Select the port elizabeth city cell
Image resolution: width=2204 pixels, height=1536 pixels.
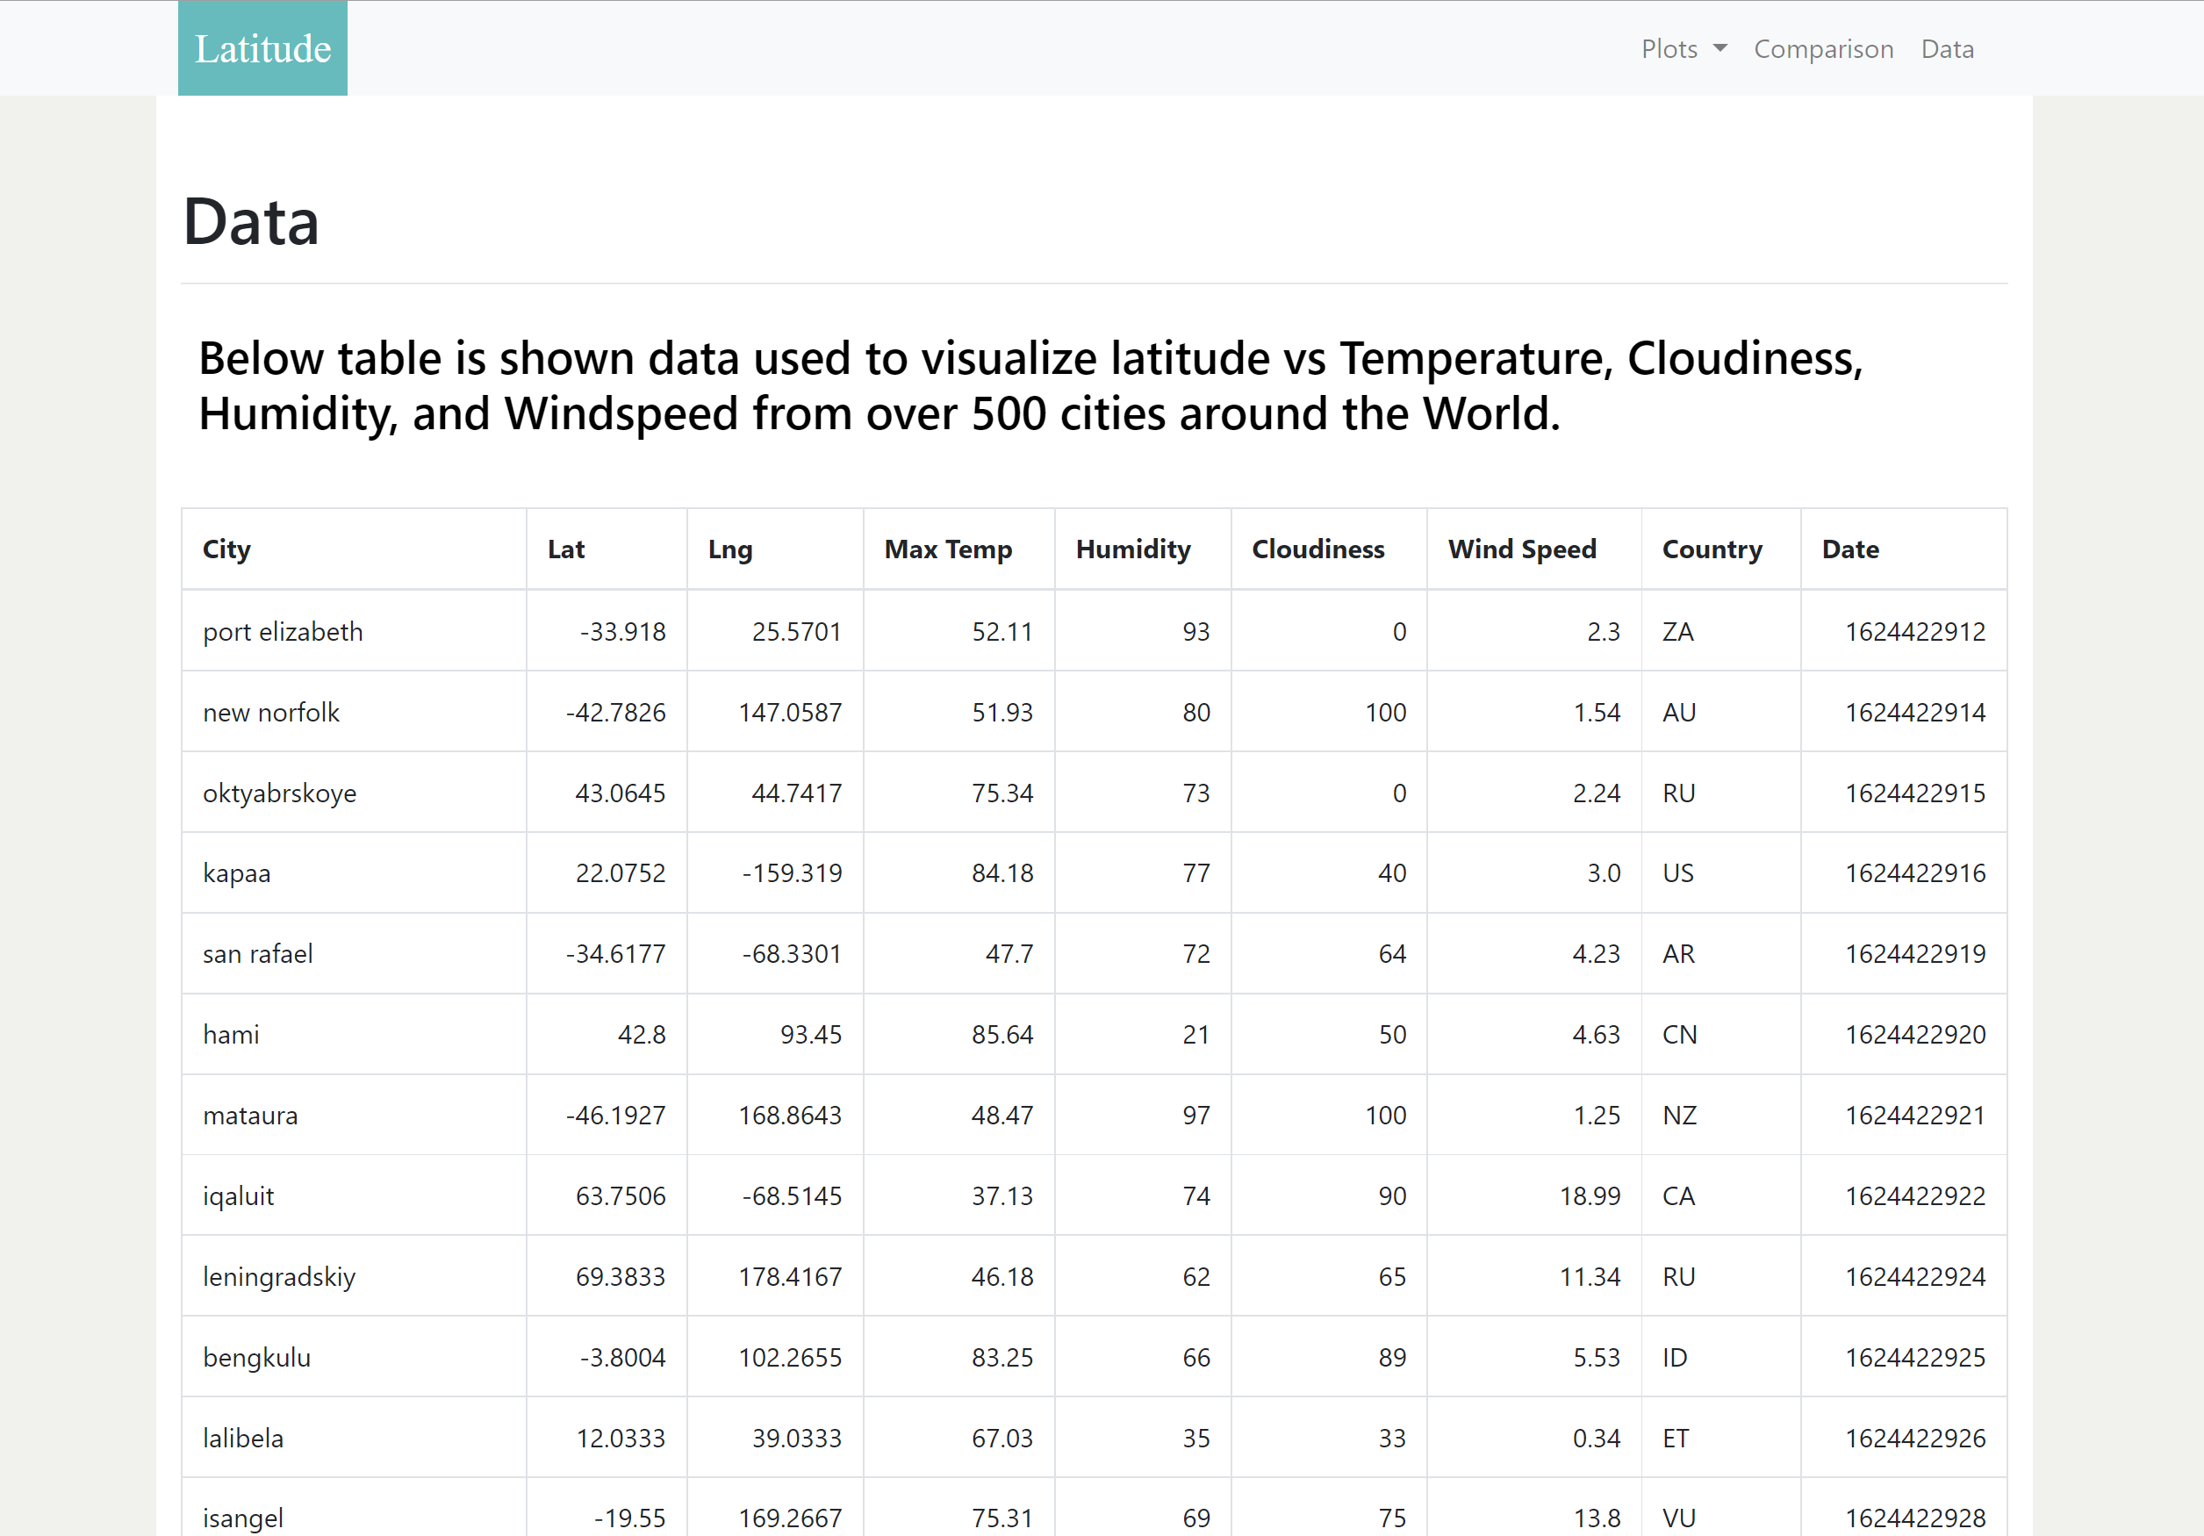355,631
